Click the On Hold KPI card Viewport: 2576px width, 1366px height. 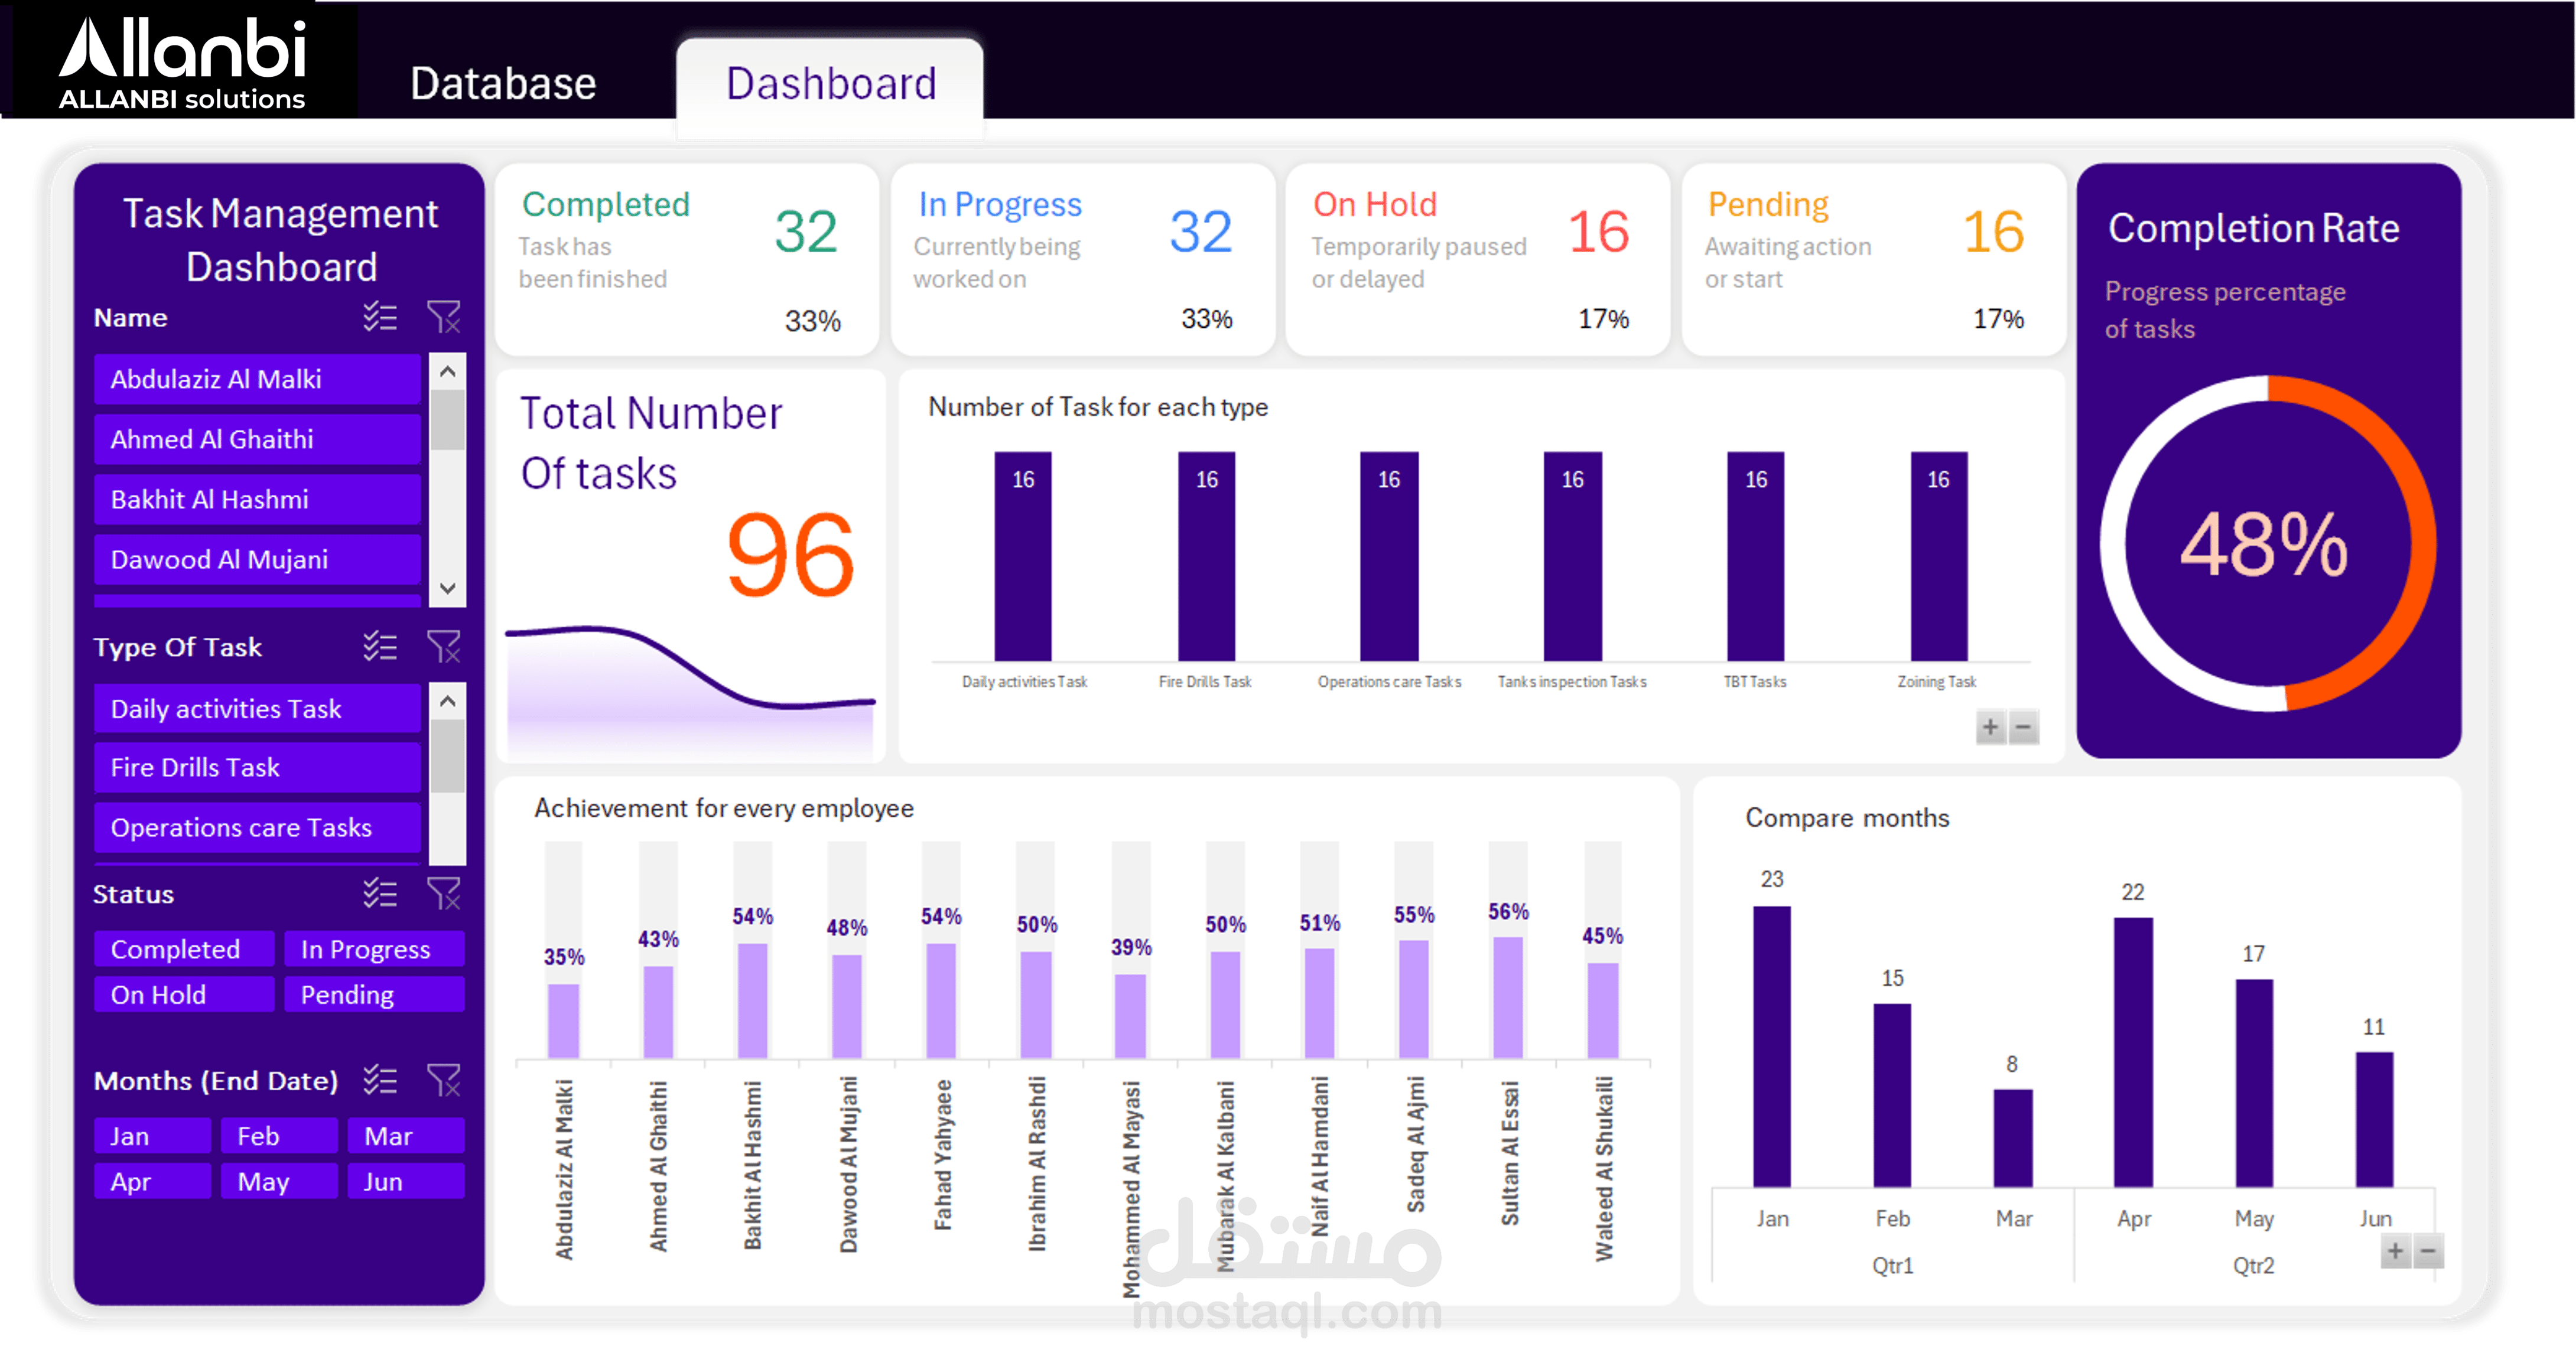(1478, 260)
